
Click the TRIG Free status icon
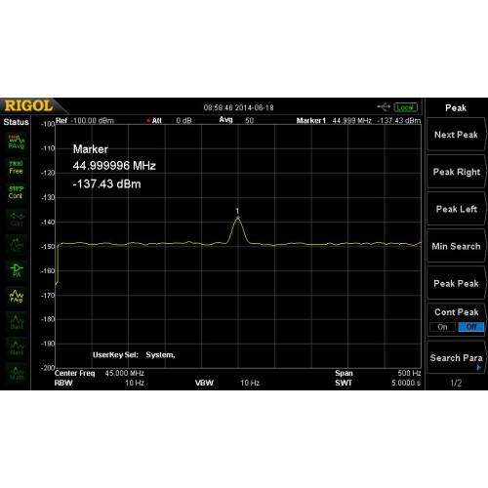tap(16, 167)
